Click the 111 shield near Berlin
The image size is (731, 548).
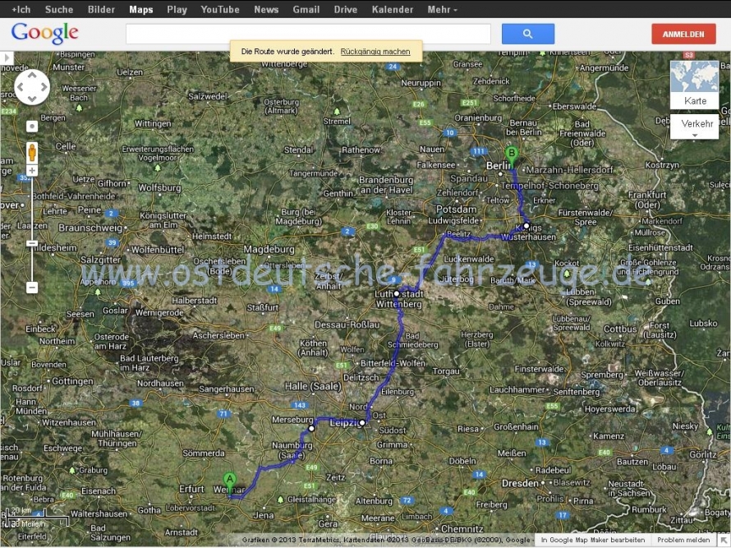coord(479,151)
